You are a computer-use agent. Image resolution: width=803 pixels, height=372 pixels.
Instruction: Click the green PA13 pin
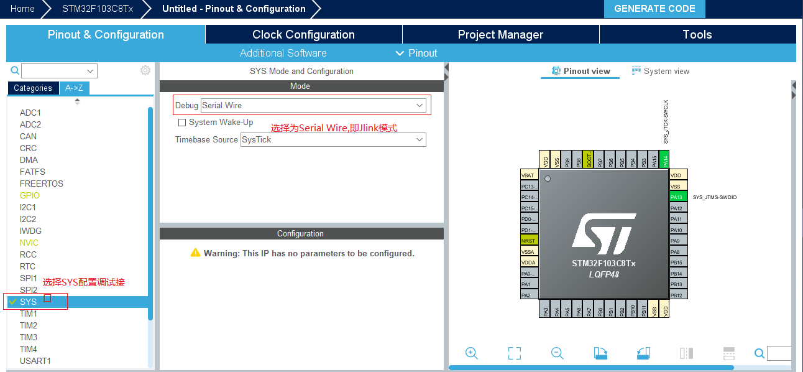(679, 197)
